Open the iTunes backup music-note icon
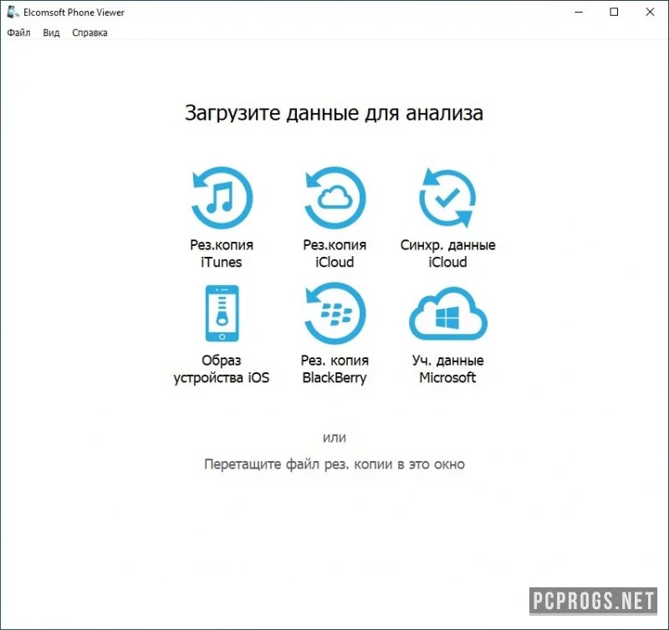Image resolution: width=669 pixels, height=630 pixels. [x=222, y=197]
